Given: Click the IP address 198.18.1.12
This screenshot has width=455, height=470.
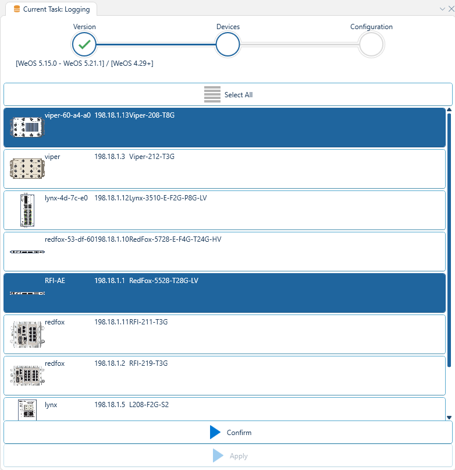Looking at the screenshot, I should 112,198.
